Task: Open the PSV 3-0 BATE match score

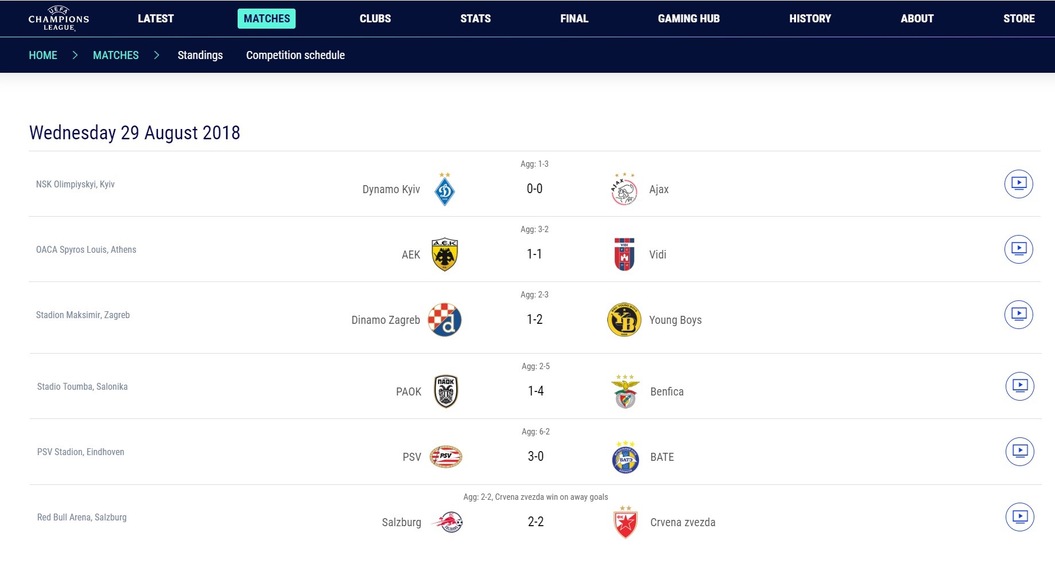Action: [536, 456]
